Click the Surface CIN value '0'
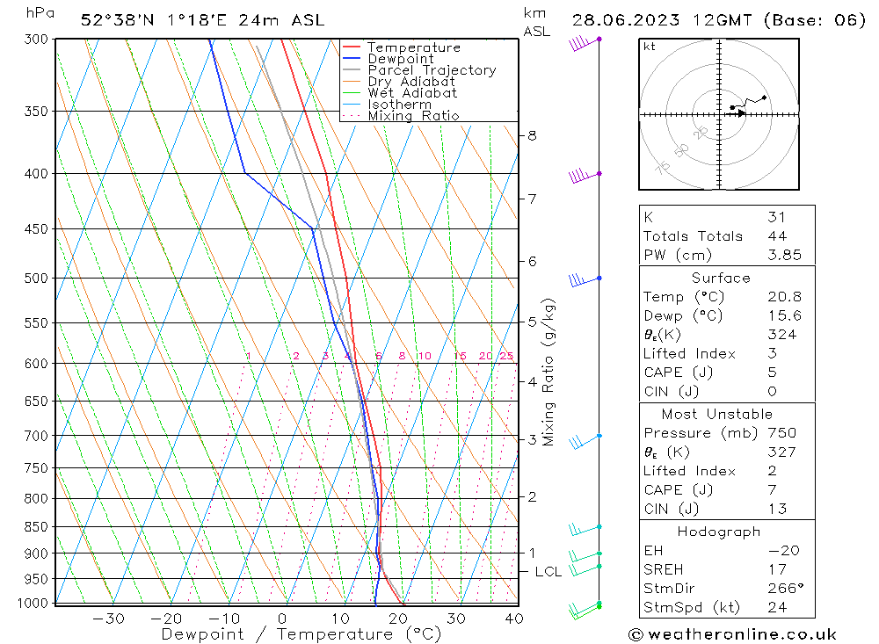This screenshot has height=644, width=879. 773,392
